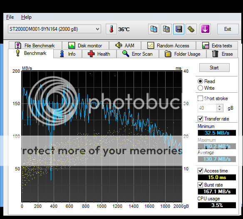The image size is (243, 219).
Task: Uncheck the Transfer rate checkbox
Action: 200,119
